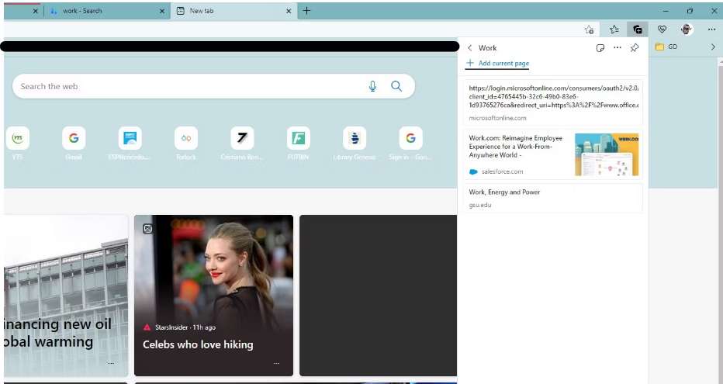Open the browser Settings and more menu

coord(711,29)
